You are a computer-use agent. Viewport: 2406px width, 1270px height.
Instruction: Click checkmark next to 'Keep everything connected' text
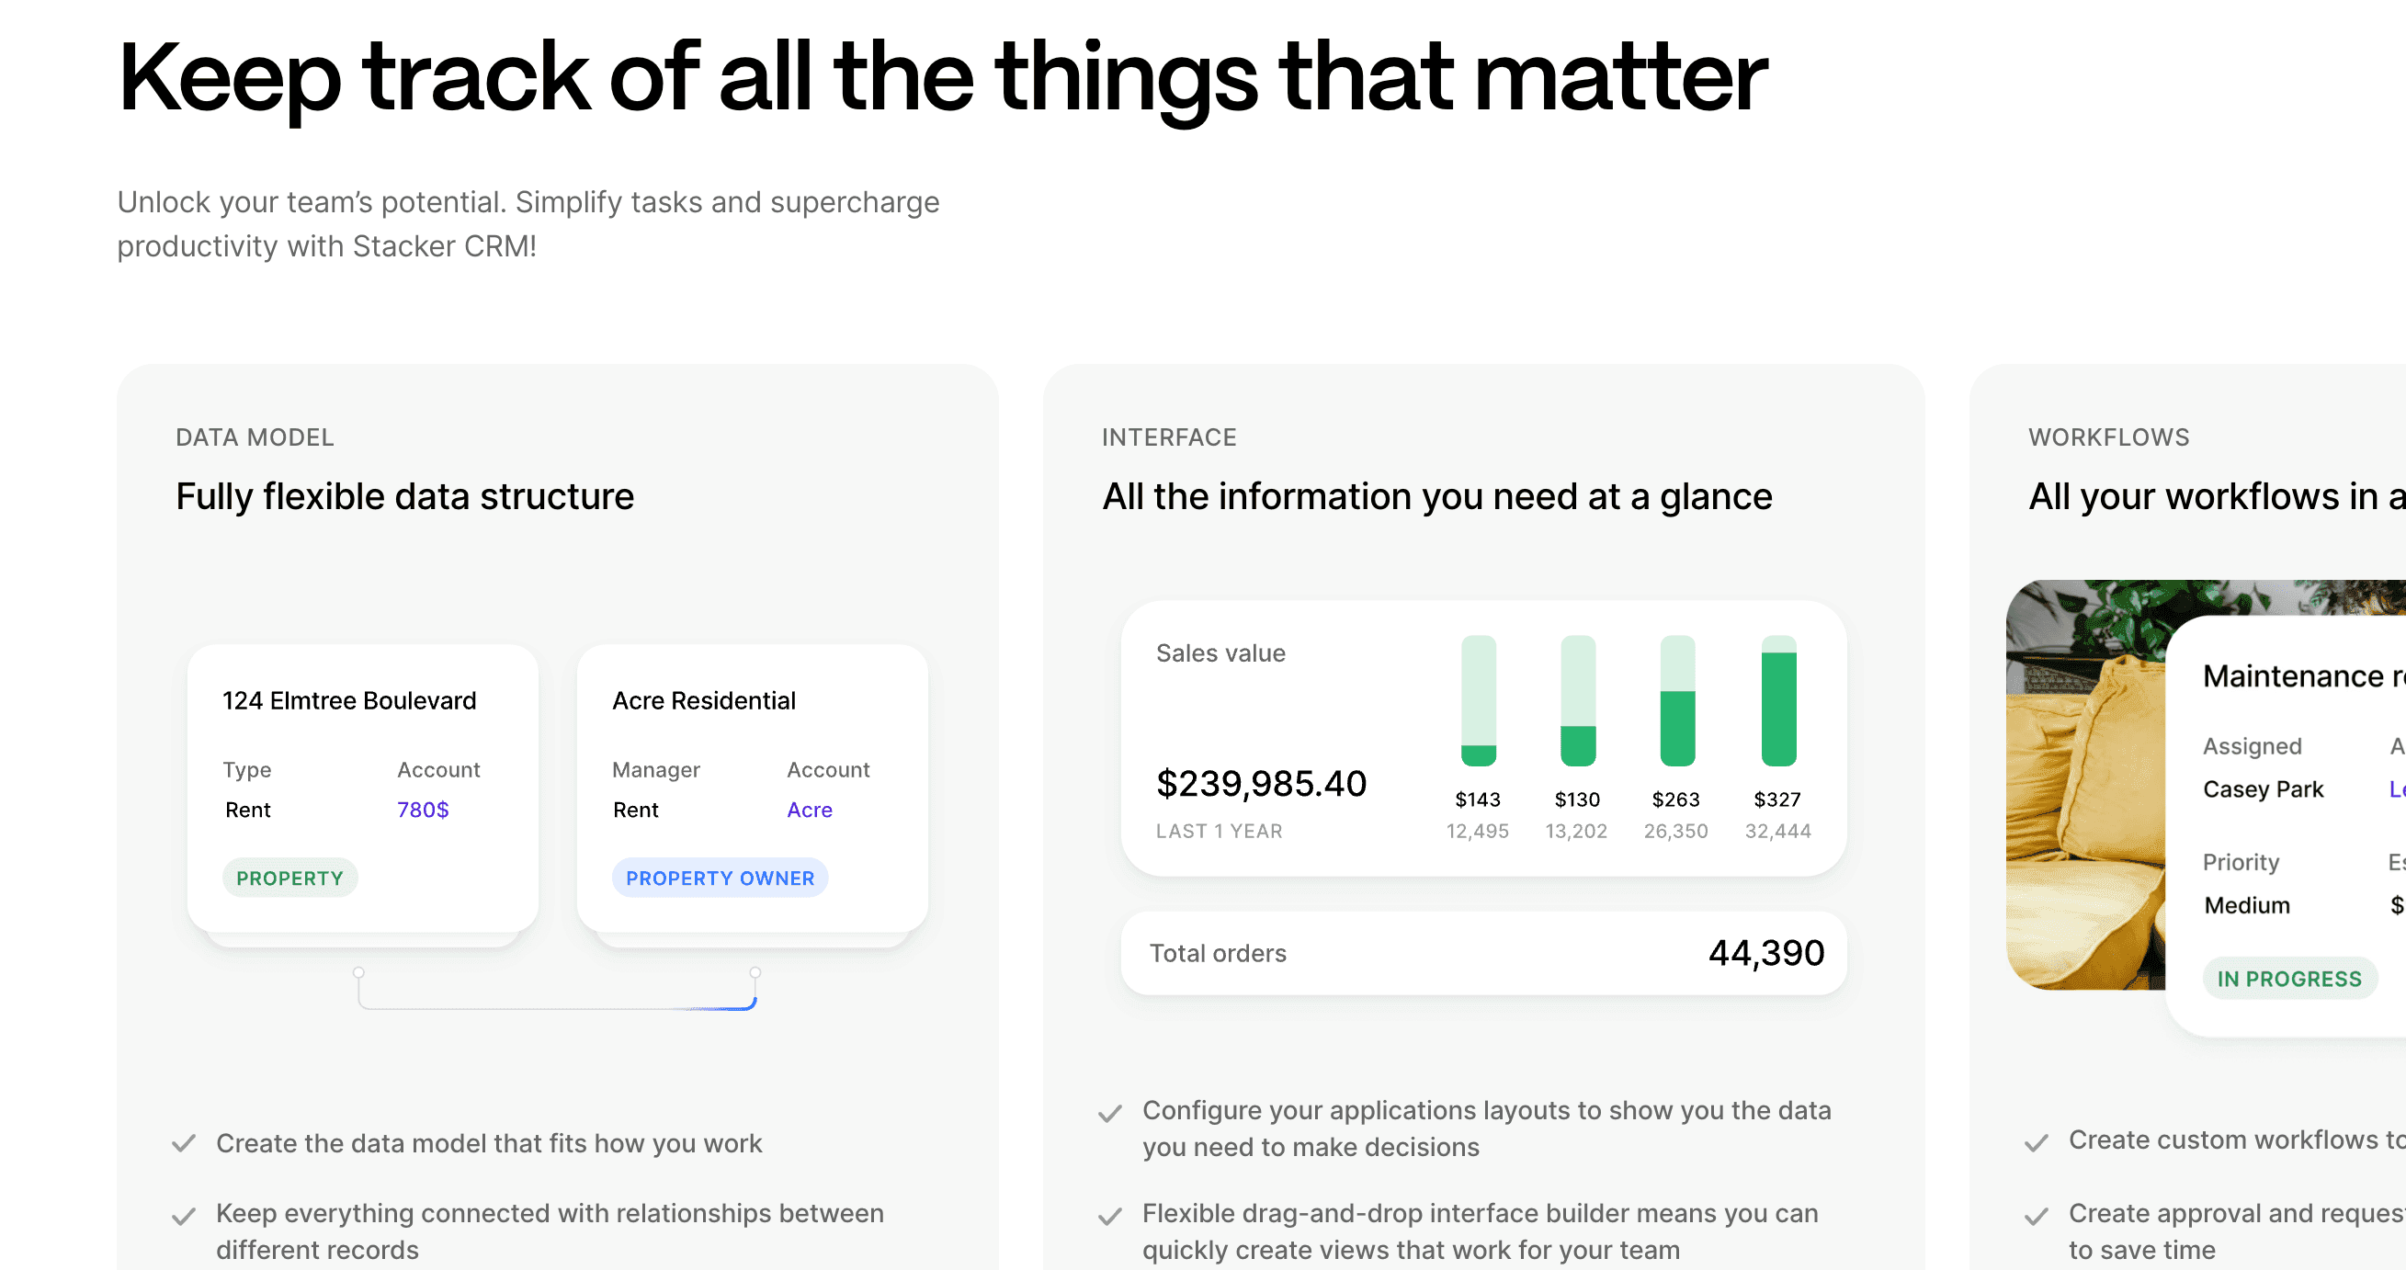(x=184, y=1216)
